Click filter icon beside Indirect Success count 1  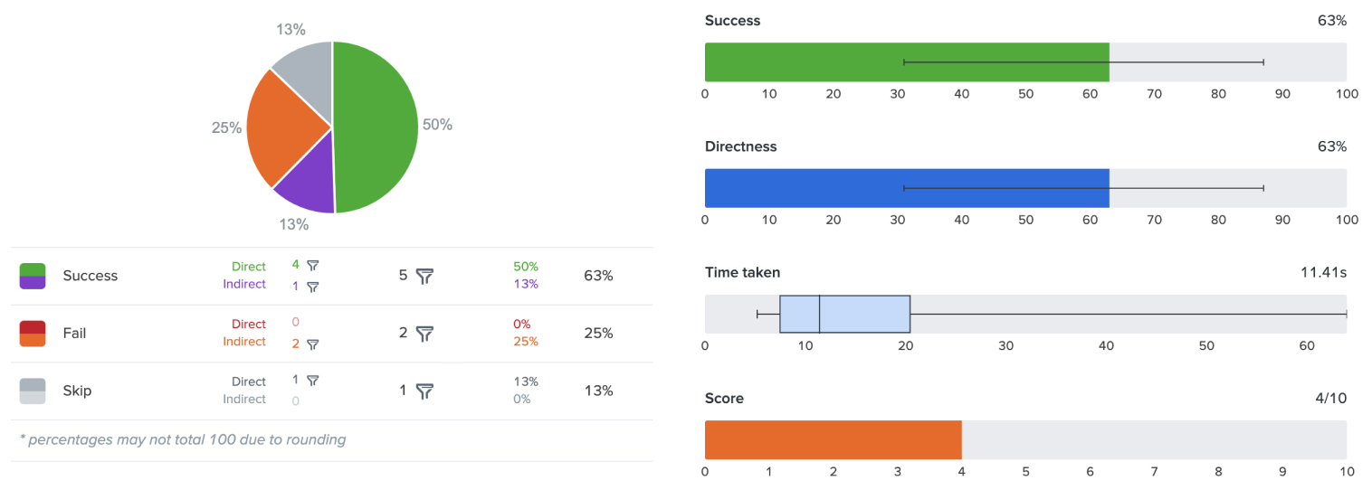pyautogui.click(x=313, y=287)
